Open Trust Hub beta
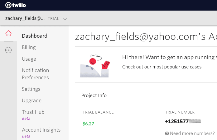This screenshot has width=217, height=140. tap(33, 112)
